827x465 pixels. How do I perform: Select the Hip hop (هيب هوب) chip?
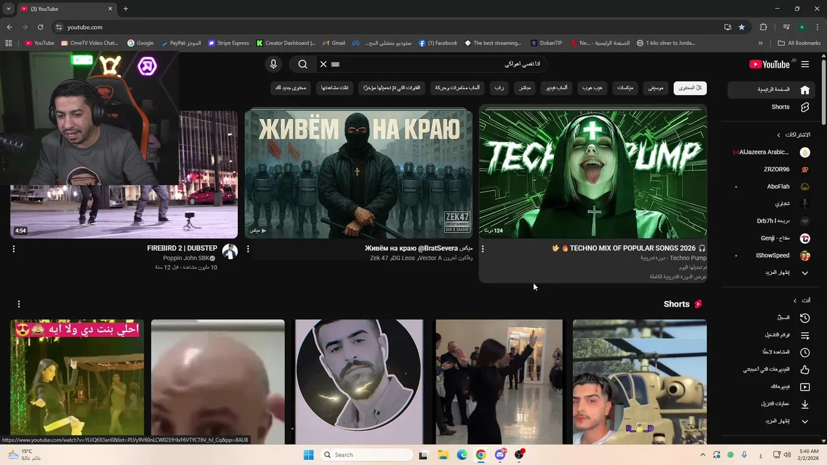pyautogui.click(x=591, y=88)
